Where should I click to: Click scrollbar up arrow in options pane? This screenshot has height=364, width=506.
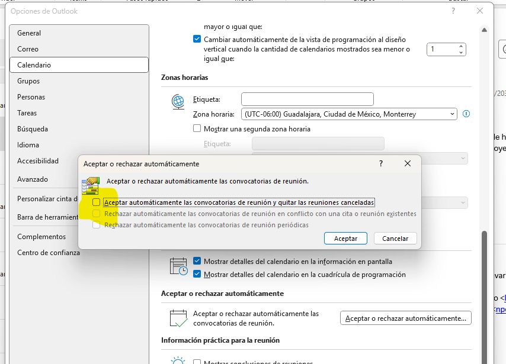click(484, 30)
